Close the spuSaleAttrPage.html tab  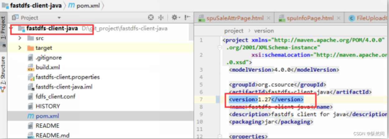tap(269, 18)
